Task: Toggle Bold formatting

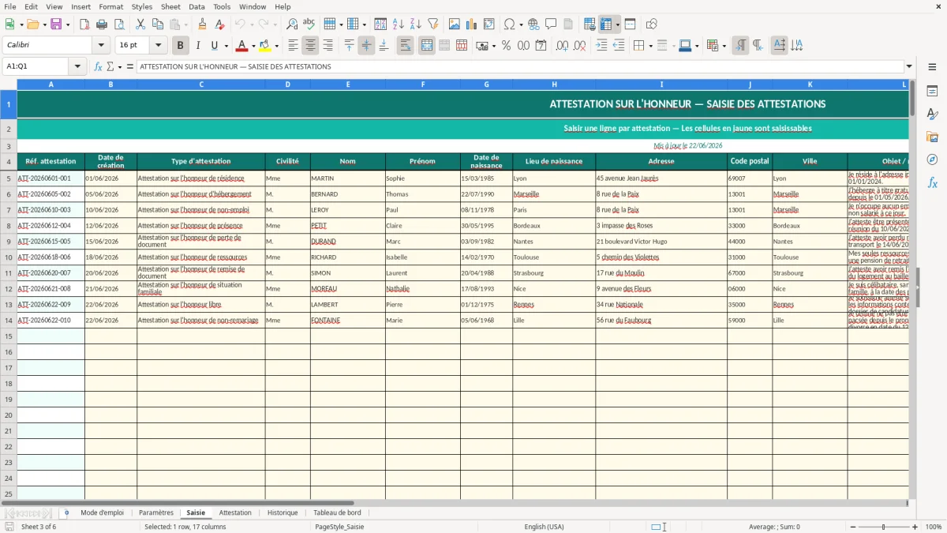Action: (x=180, y=46)
